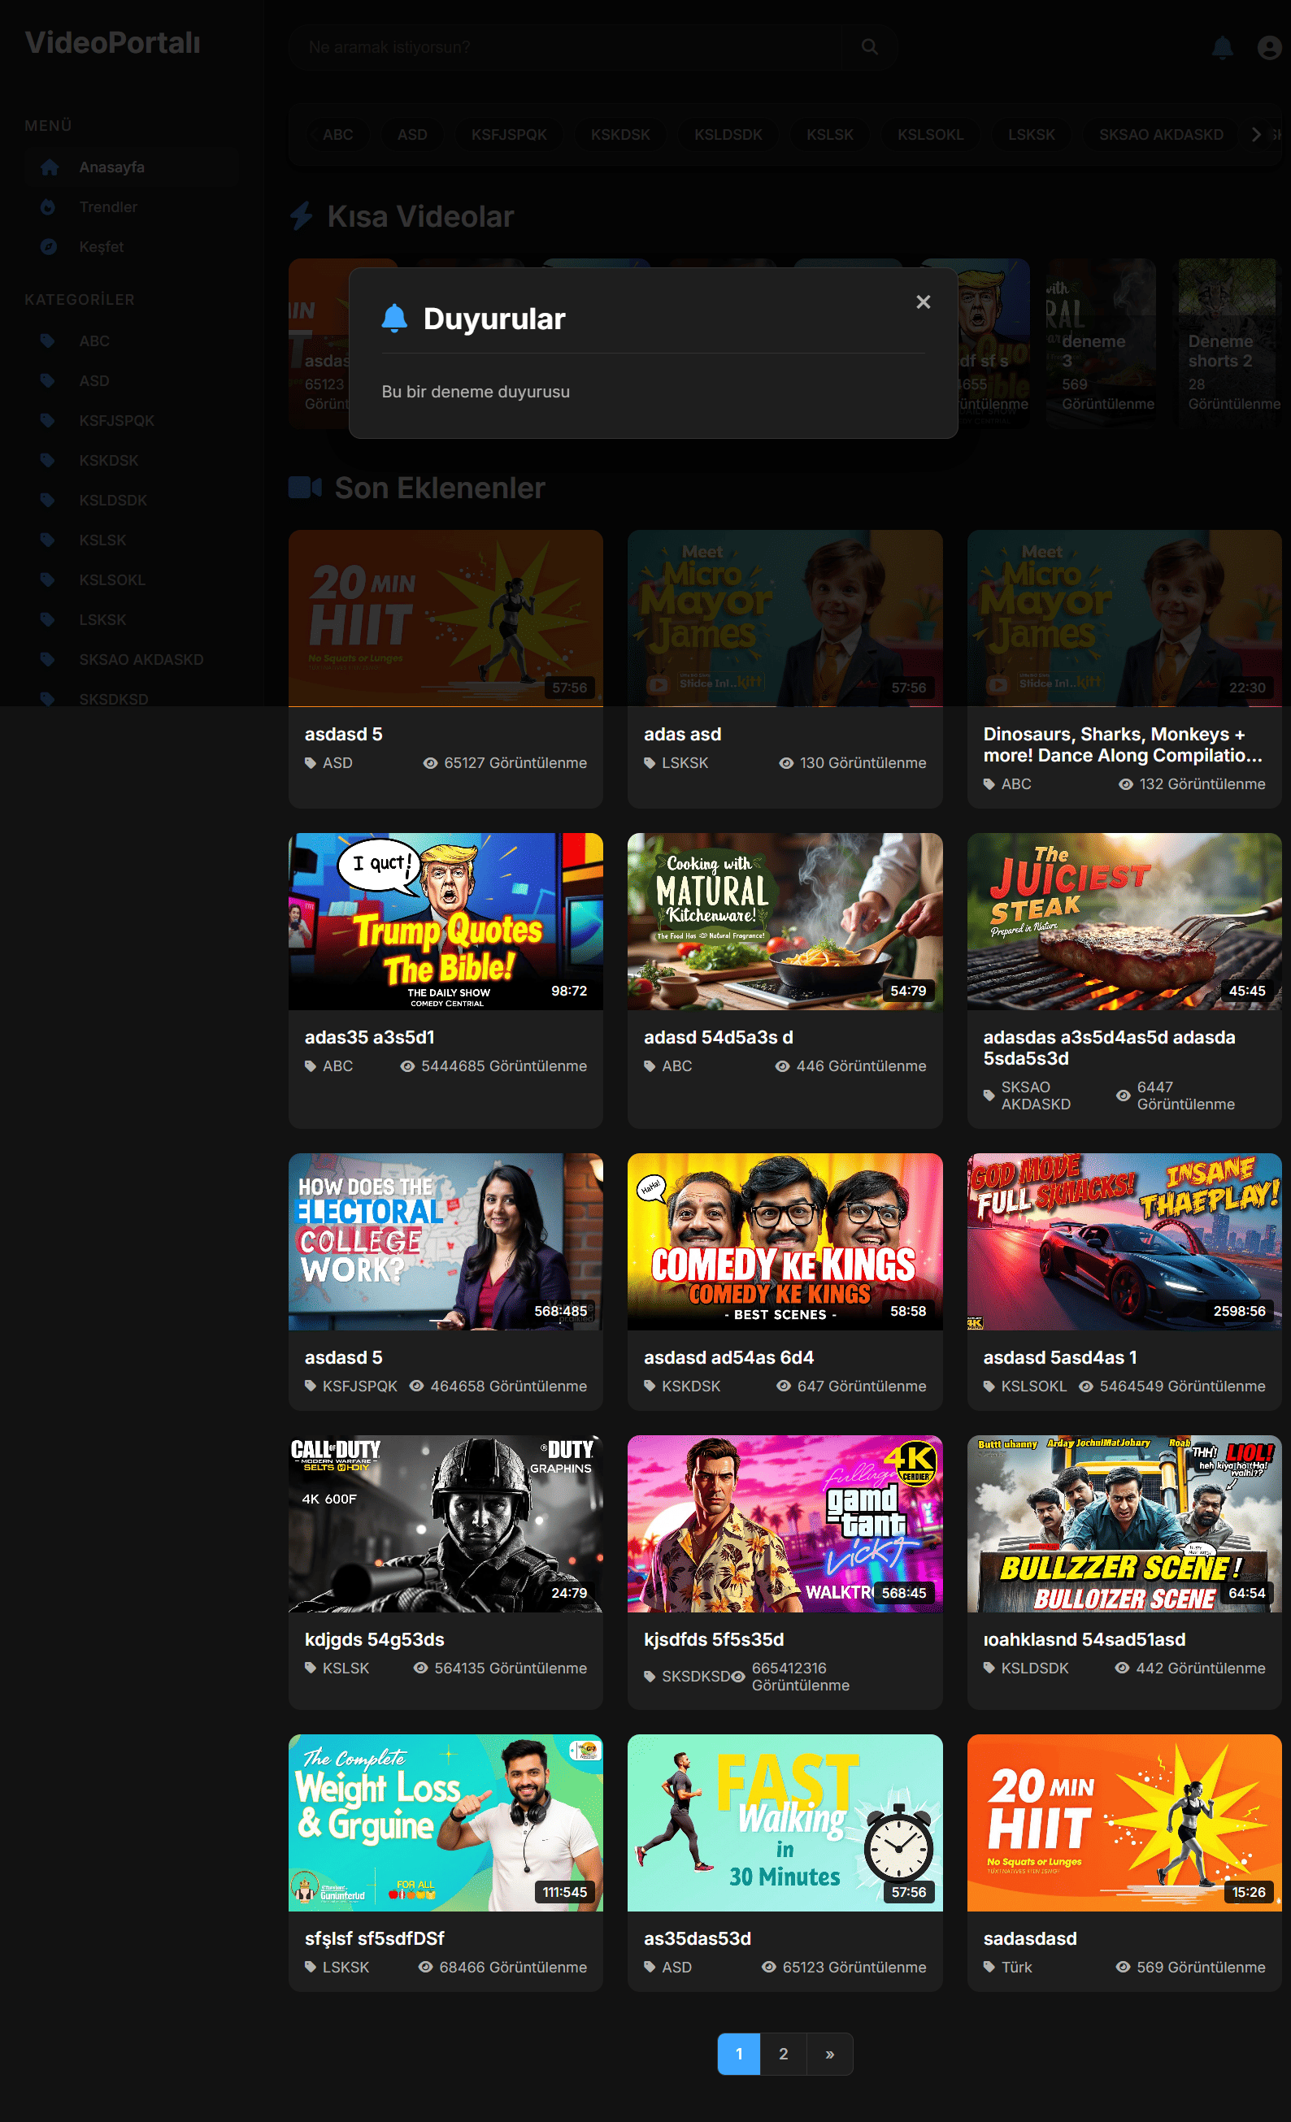Filter by KSLSOKL chip in top bar
This screenshot has width=1291, height=2122.
(930, 134)
